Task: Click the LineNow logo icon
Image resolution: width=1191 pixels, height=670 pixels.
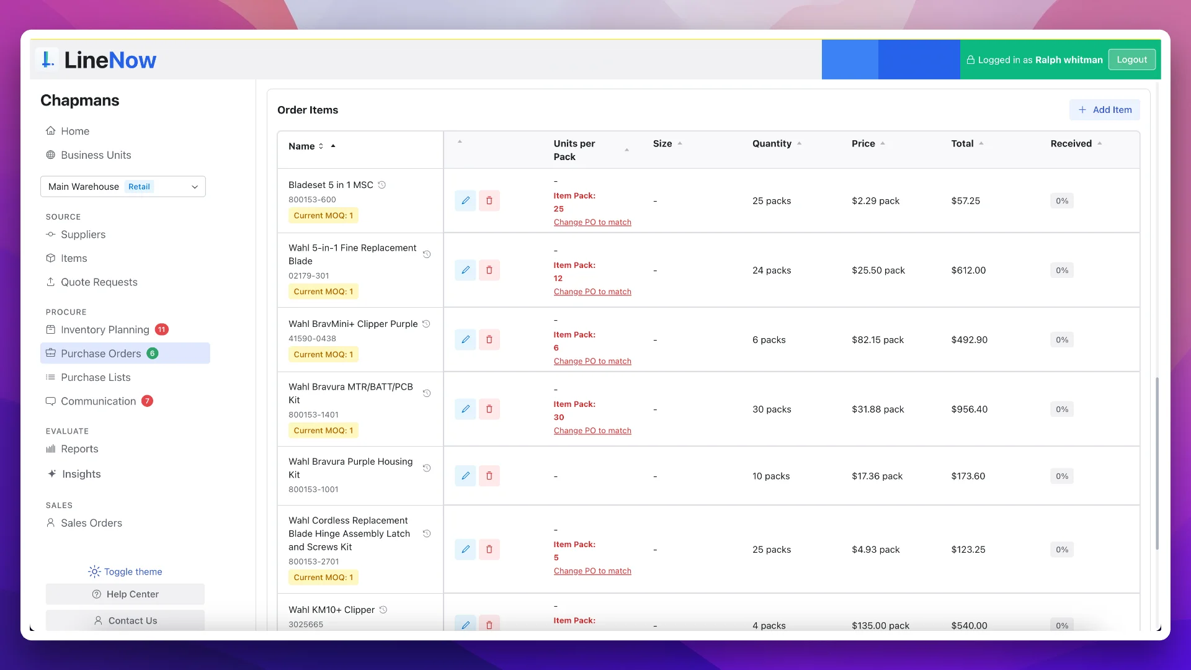Action: coord(47,60)
